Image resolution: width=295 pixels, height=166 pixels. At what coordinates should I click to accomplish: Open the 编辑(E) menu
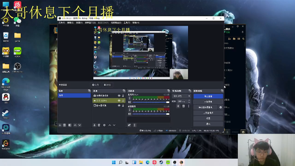[70, 23]
